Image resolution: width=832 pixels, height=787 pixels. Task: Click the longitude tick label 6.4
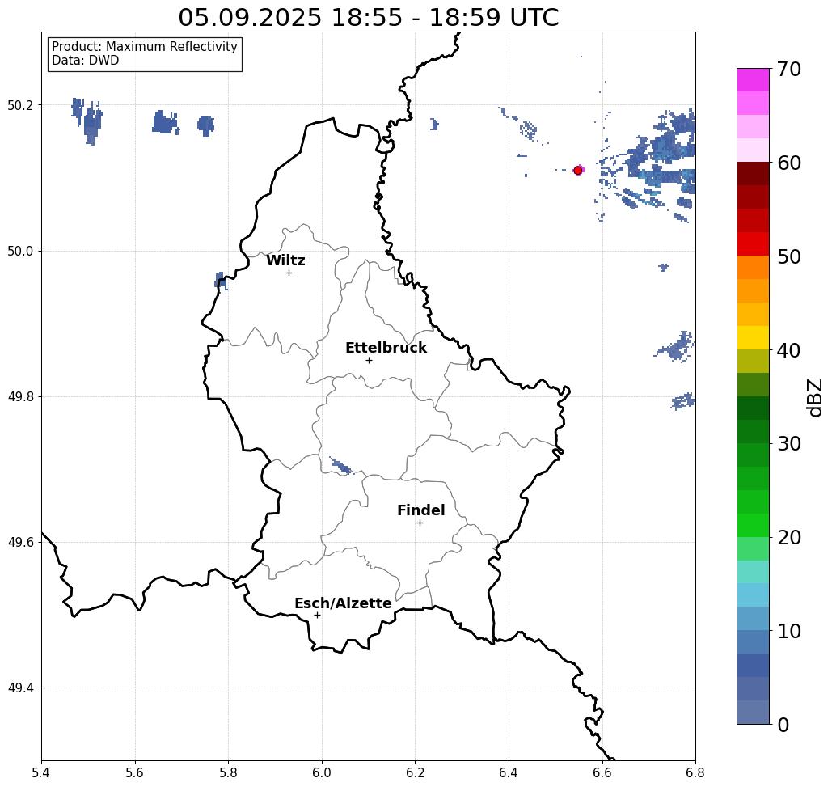(509, 772)
